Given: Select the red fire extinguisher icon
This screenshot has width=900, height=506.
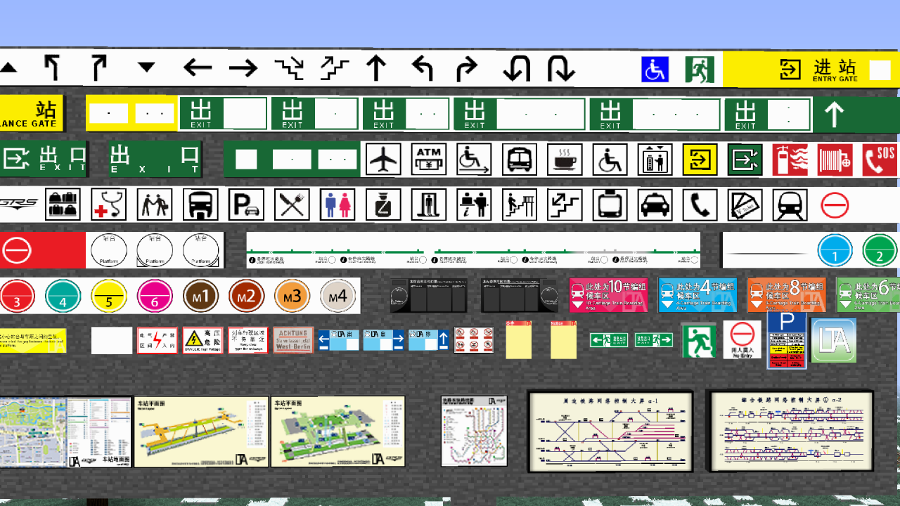Looking at the screenshot, I should (x=790, y=159).
